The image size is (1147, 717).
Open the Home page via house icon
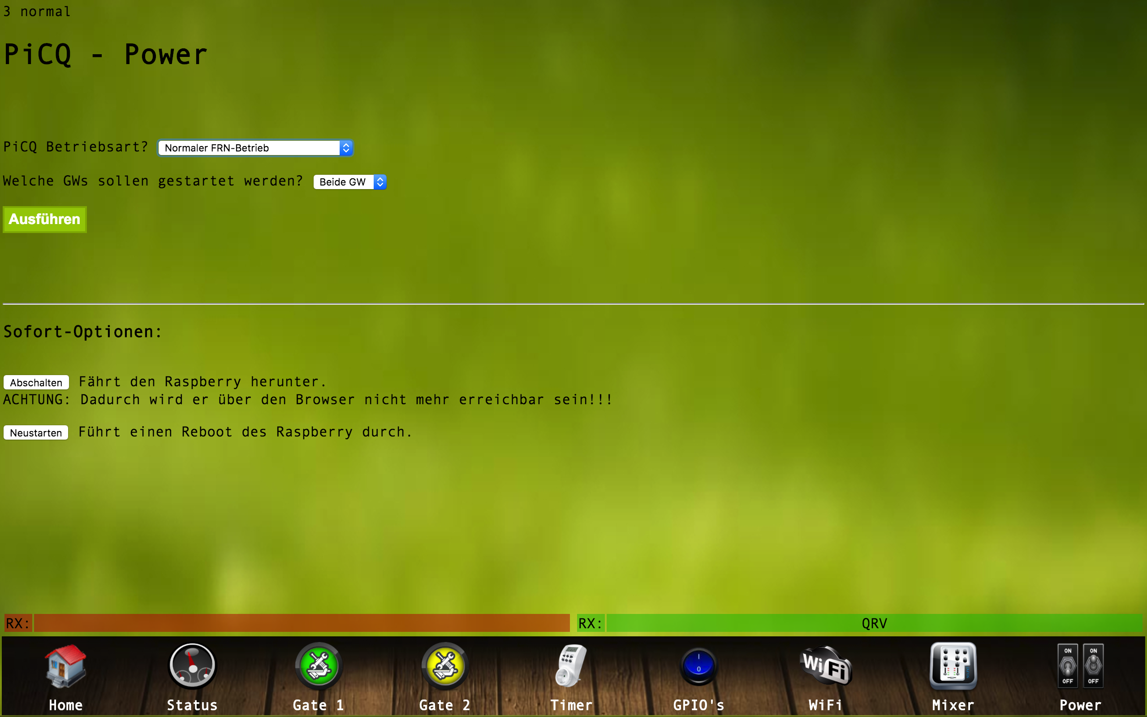(65, 665)
